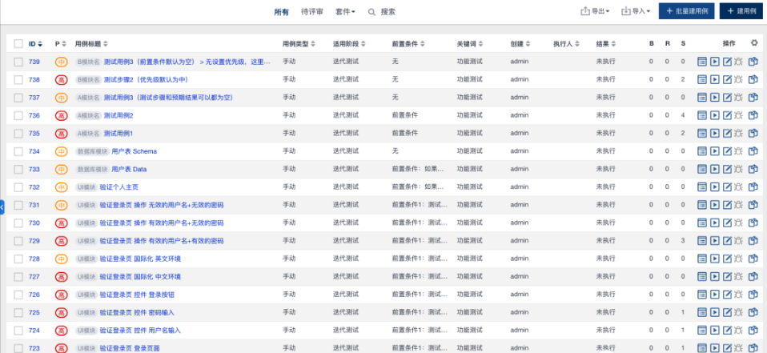
Task: Sort by P priority column header
Action: pyautogui.click(x=60, y=43)
